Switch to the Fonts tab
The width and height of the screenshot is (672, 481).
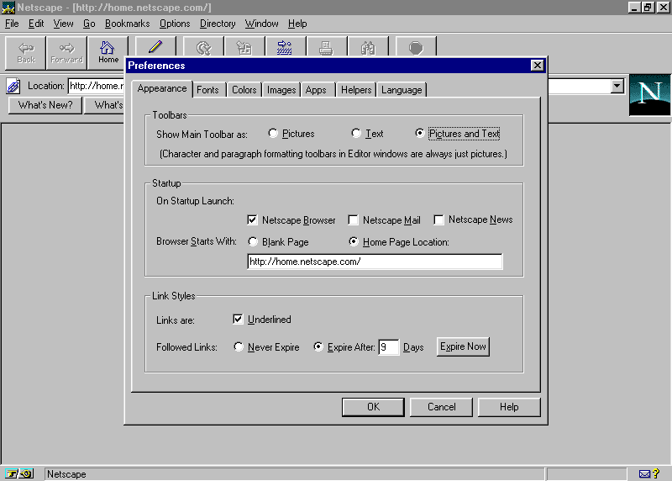(x=207, y=90)
